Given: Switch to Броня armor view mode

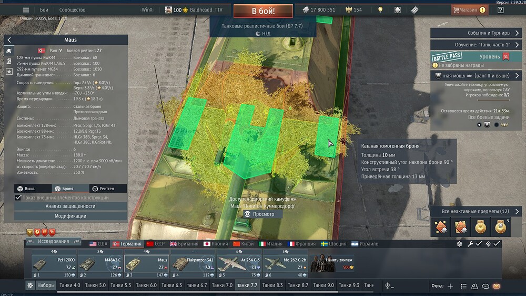Looking at the screenshot, I should pos(70,189).
